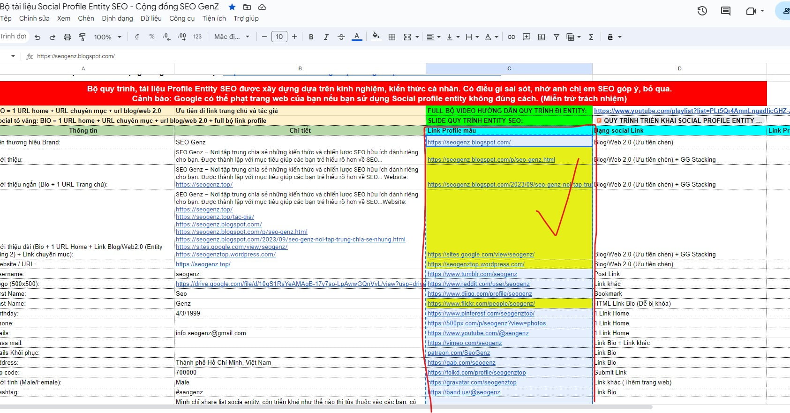The height and width of the screenshot is (413, 790).
Task: Open text rotation dropdown
Action: coord(491,37)
